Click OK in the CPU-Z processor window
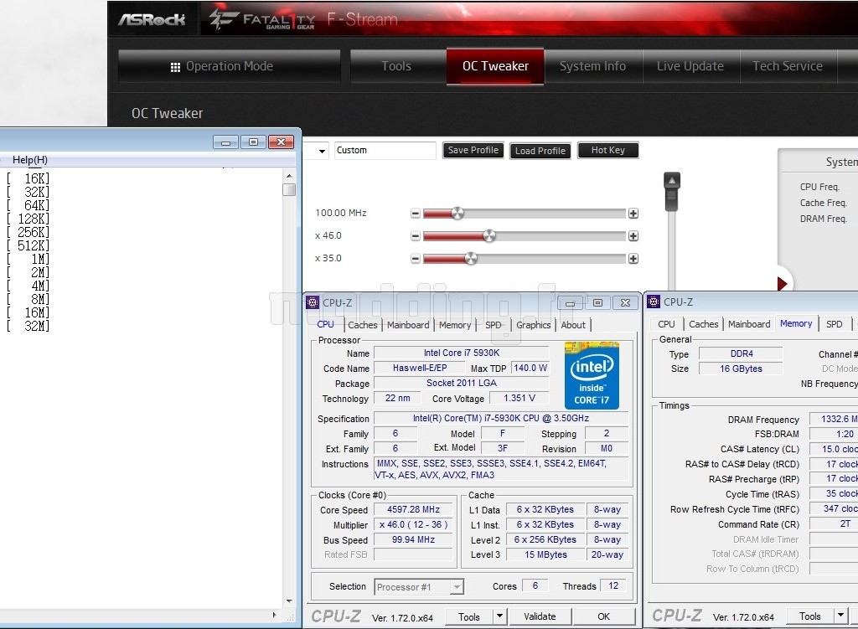 (x=603, y=616)
